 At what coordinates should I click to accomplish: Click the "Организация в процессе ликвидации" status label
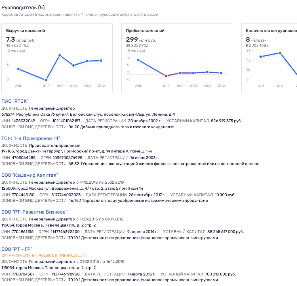pos(44,255)
